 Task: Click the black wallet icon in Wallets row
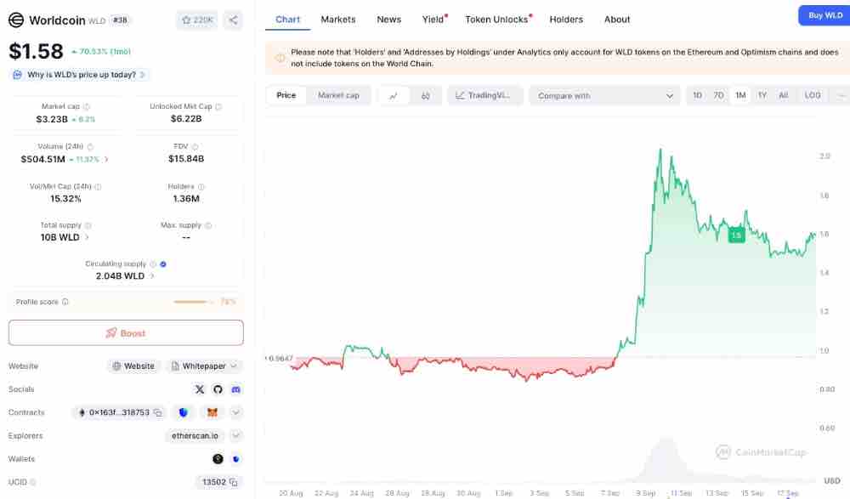click(x=218, y=459)
